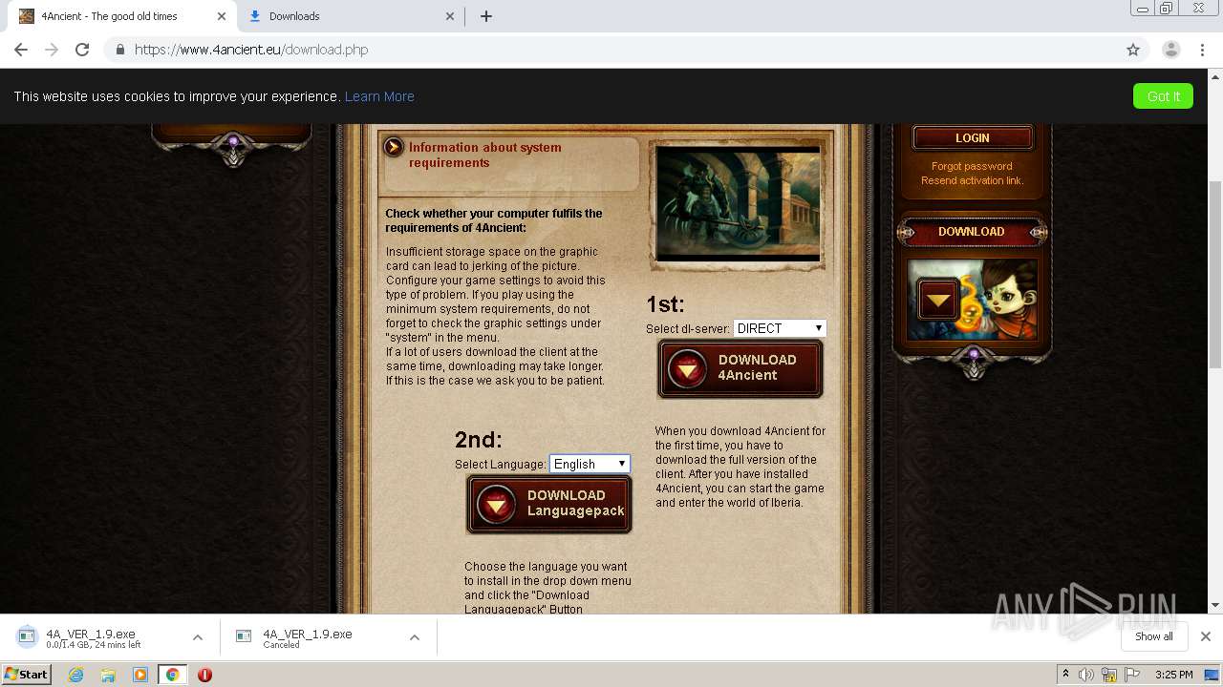Click the LOGIN button
Image resolution: width=1223 pixels, height=687 pixels.
(x=973, y=138)
